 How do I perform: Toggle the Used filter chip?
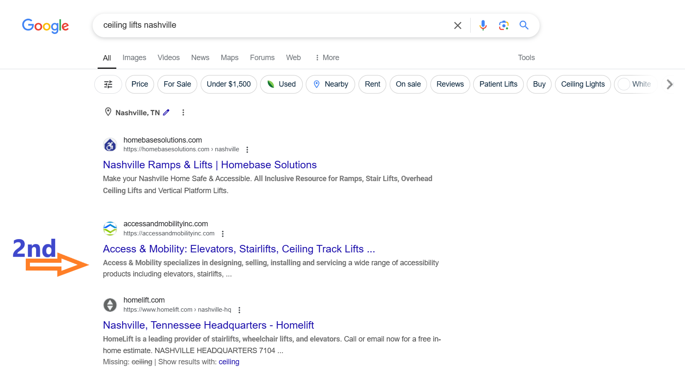tap(281, 84)
